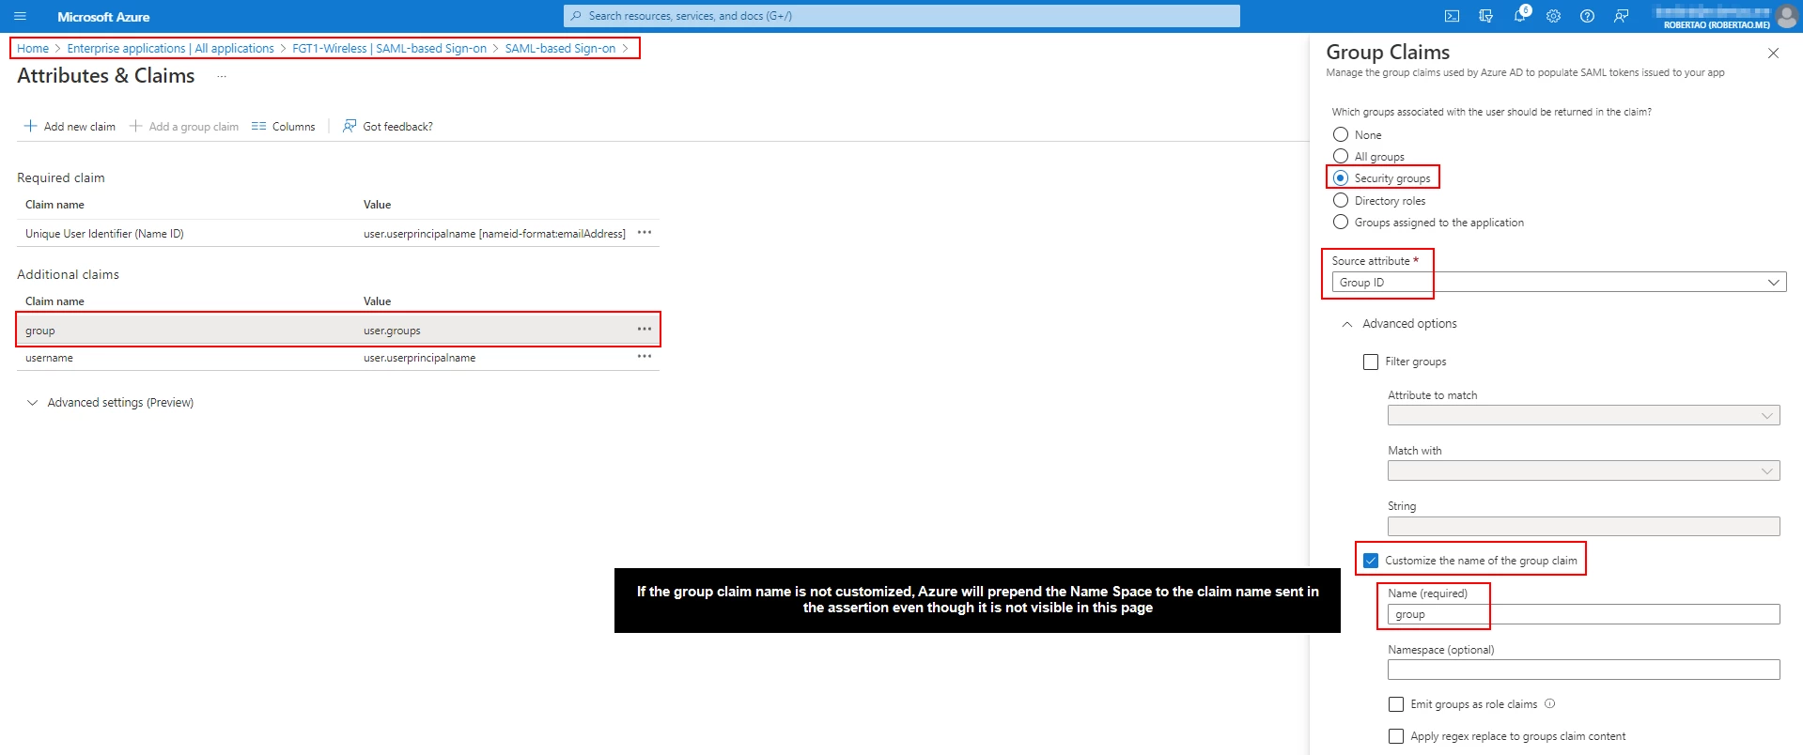Click the last SAML-based Sign-on breadcrumb
Image resolution: width=1803 pixels, height=755 pixels.
coord(560,49)
